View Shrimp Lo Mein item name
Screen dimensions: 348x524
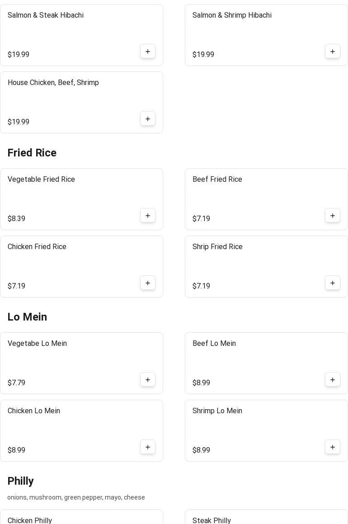coord(217,411)
